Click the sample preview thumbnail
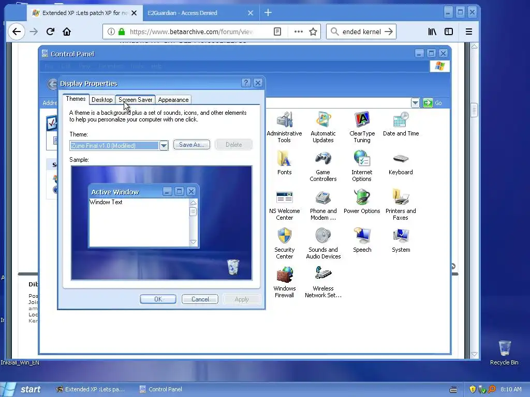530x397 pixels. (161, 223)
